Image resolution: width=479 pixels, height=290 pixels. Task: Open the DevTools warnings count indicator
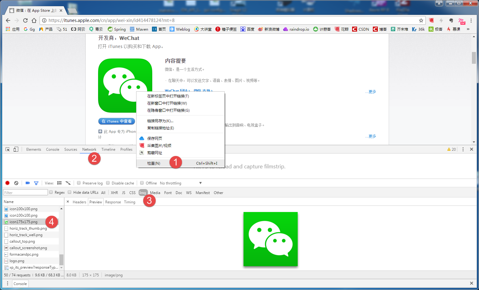(451, 149)
